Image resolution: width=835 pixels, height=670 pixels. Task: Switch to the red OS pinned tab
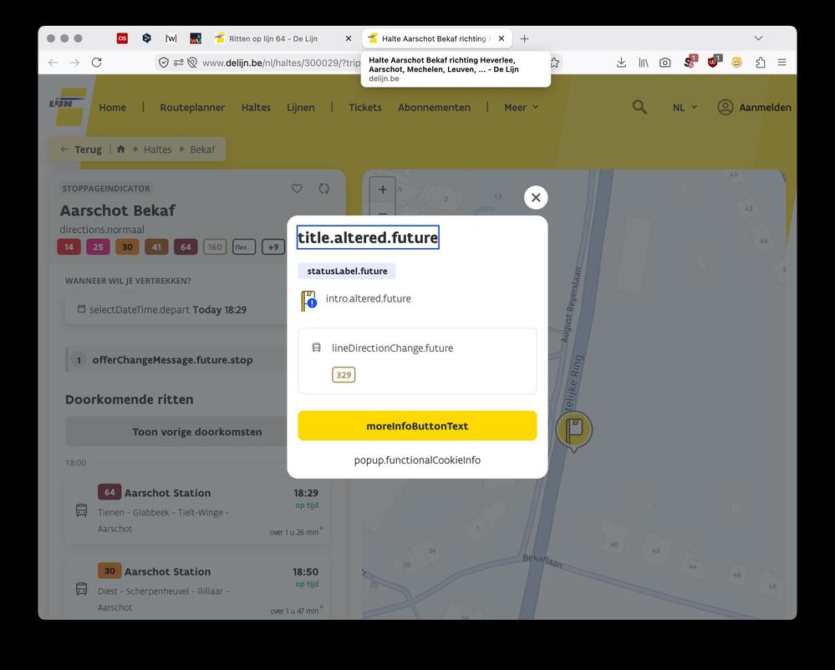click(123, 38)
